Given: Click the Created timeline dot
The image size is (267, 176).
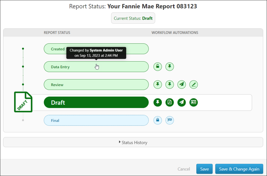Looking at the screenshot, I should [23, 49].
